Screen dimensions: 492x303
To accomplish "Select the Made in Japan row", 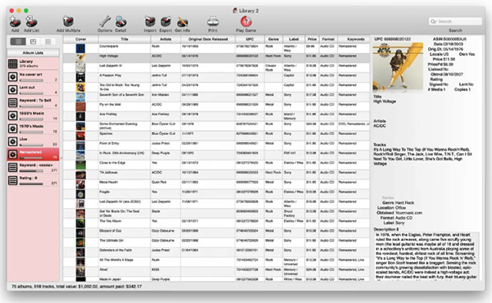I will (x=216, y=279).
